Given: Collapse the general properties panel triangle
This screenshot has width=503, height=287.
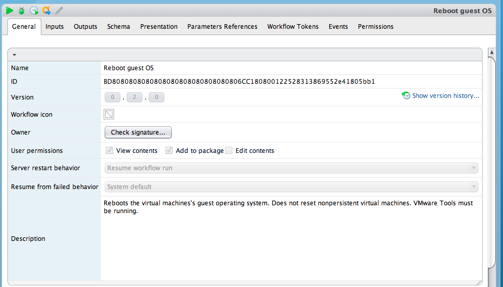Looking at the screenshot, I should [15, 54].
